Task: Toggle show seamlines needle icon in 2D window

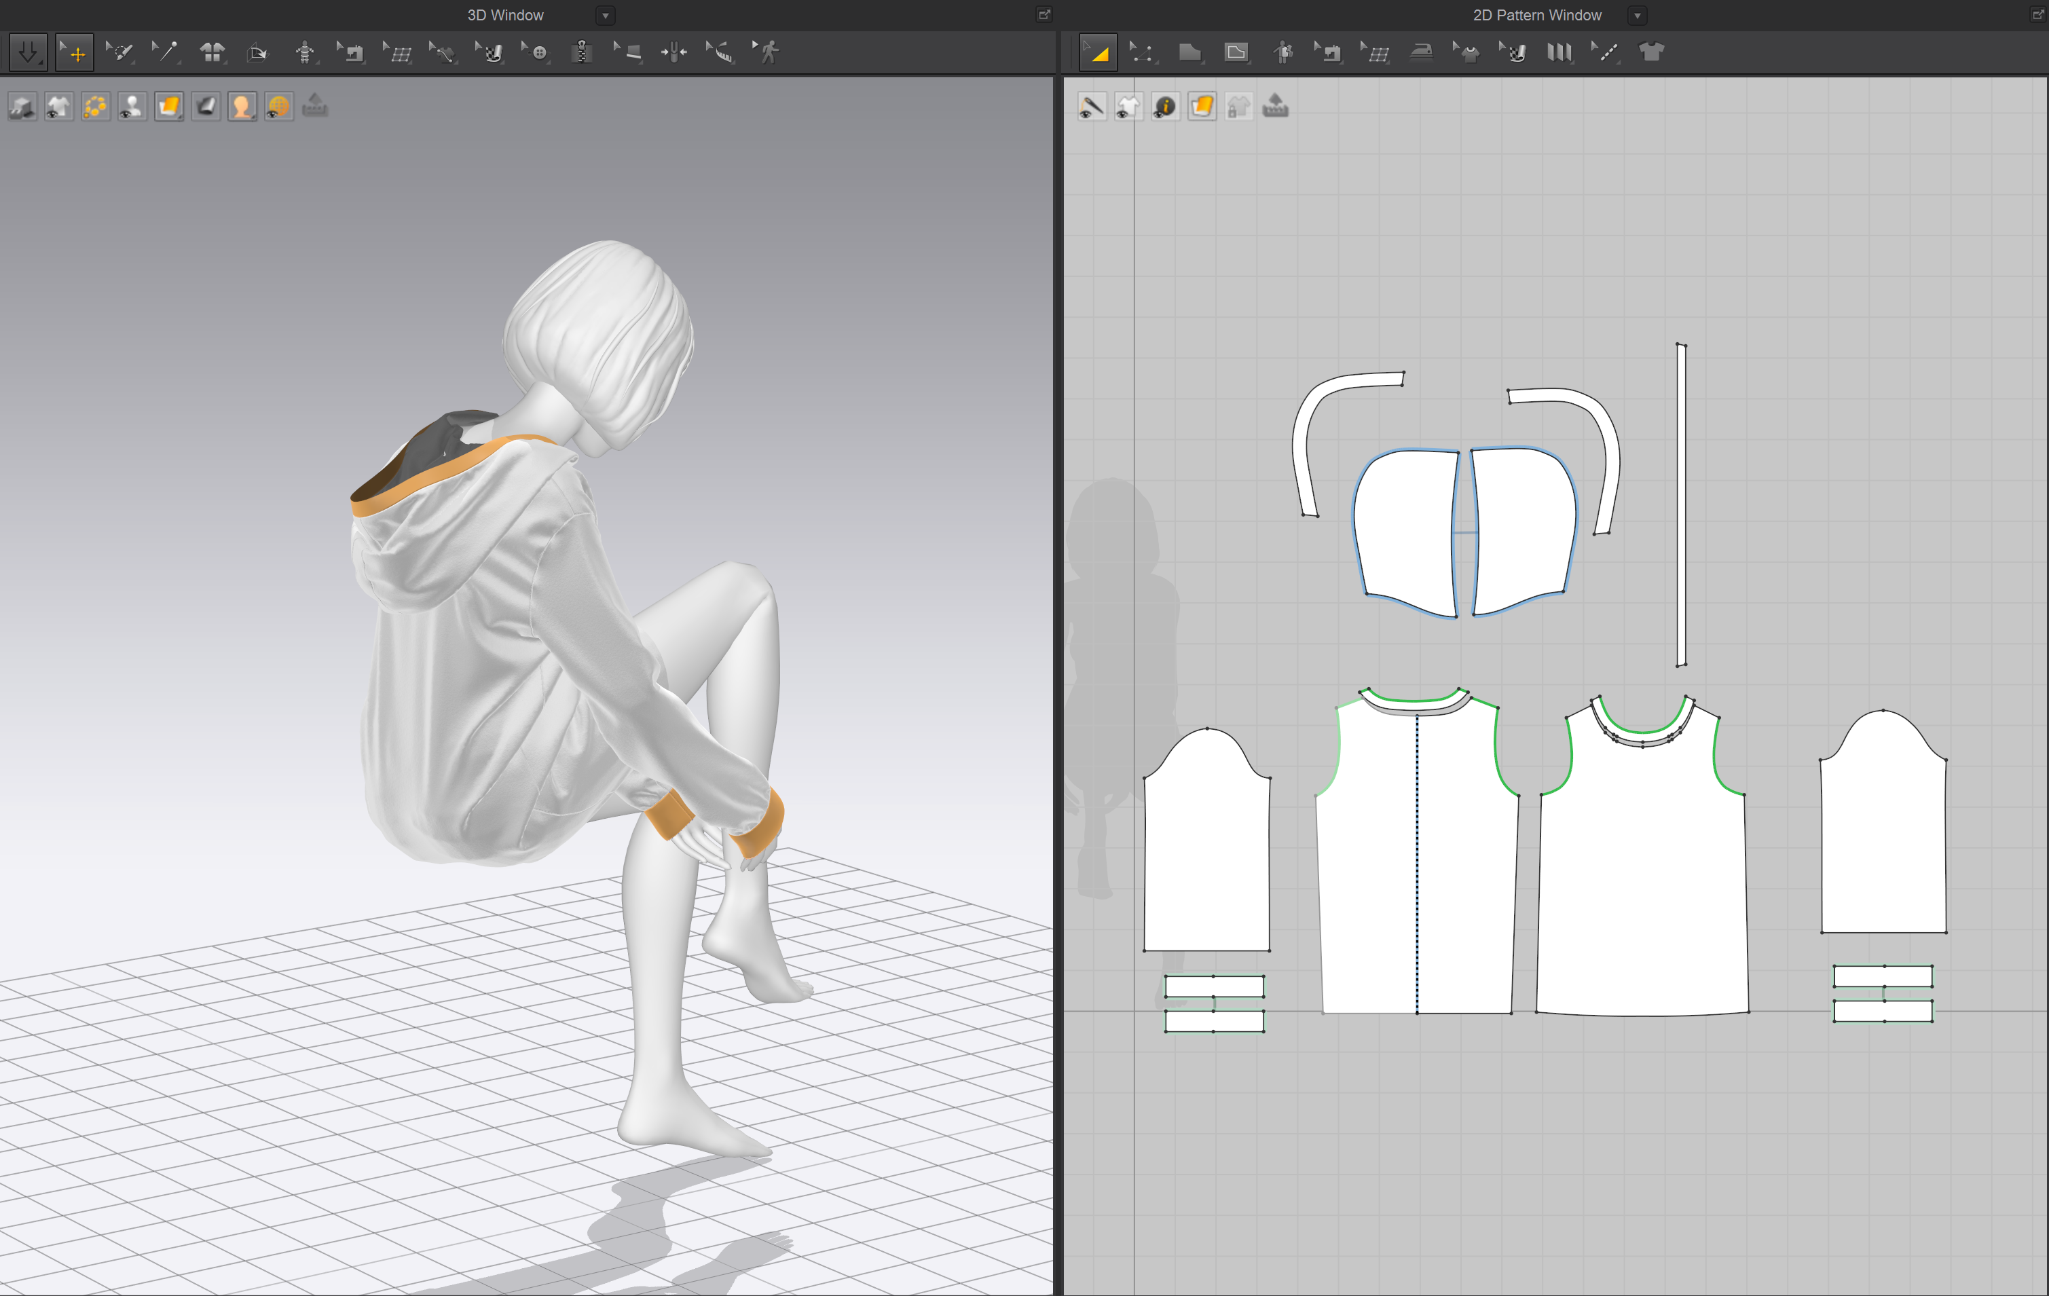Action: pos(1092,107)
